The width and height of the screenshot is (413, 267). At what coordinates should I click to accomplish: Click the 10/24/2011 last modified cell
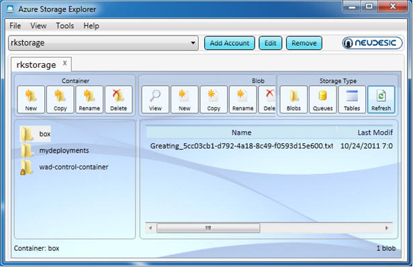[367, 146]
